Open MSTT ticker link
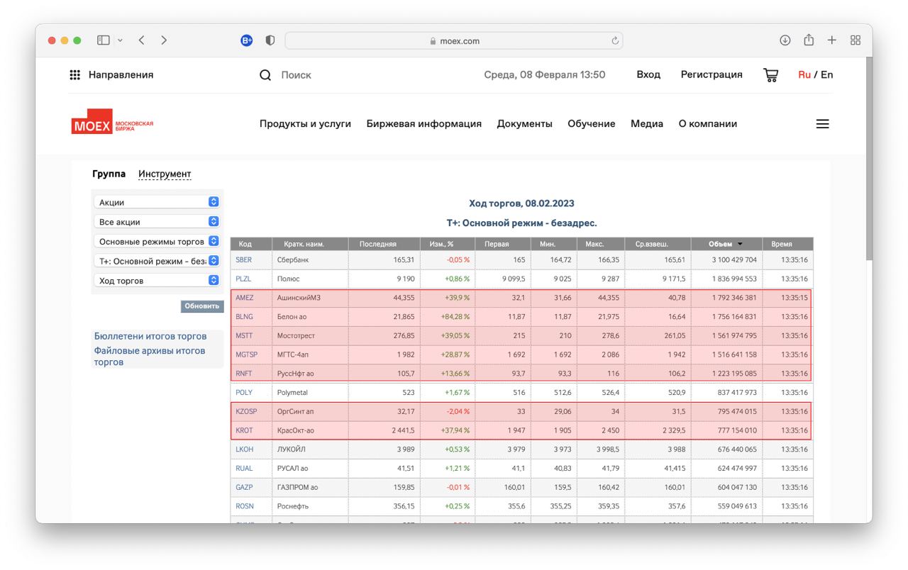 (244, 335)
